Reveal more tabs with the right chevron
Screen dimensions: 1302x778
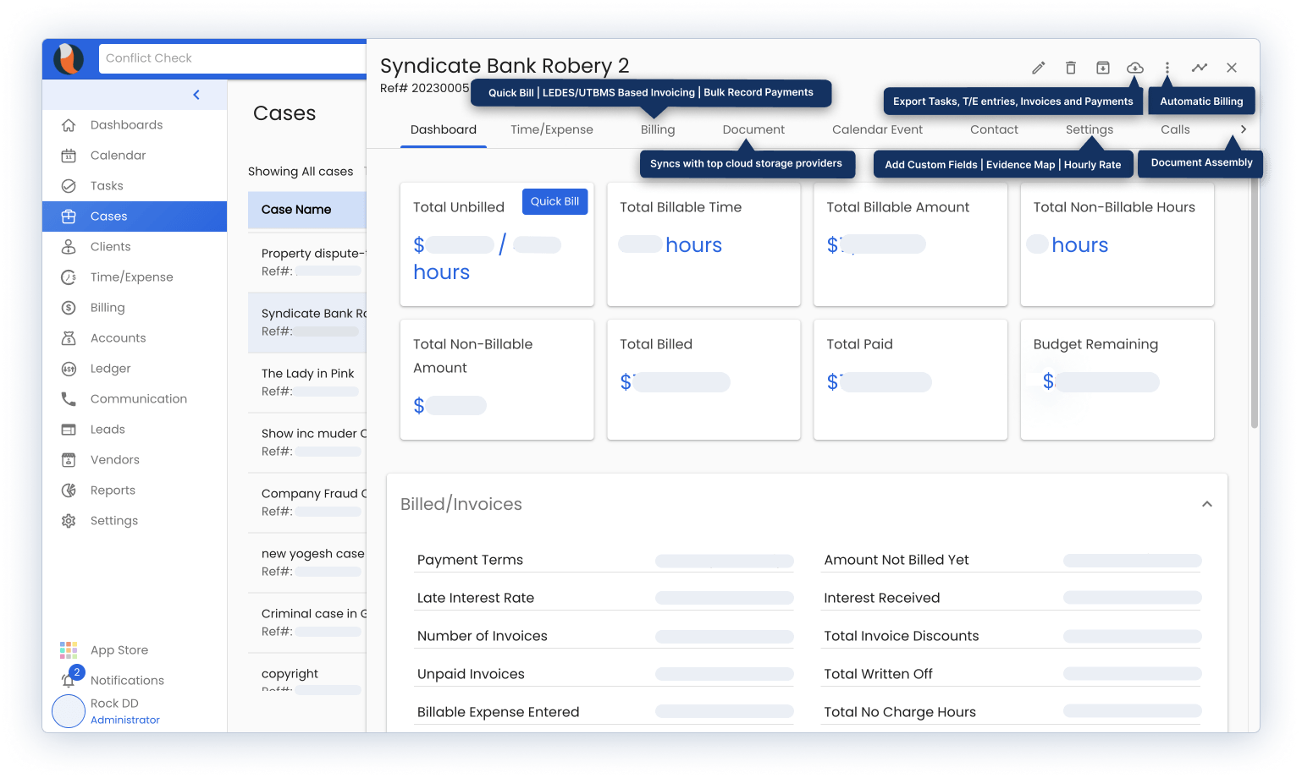(1243, 129)
